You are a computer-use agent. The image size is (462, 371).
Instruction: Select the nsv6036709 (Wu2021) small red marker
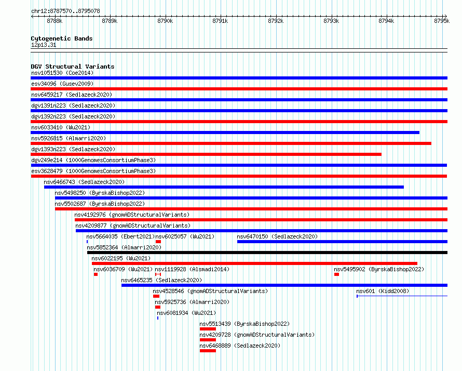point(96,274)
